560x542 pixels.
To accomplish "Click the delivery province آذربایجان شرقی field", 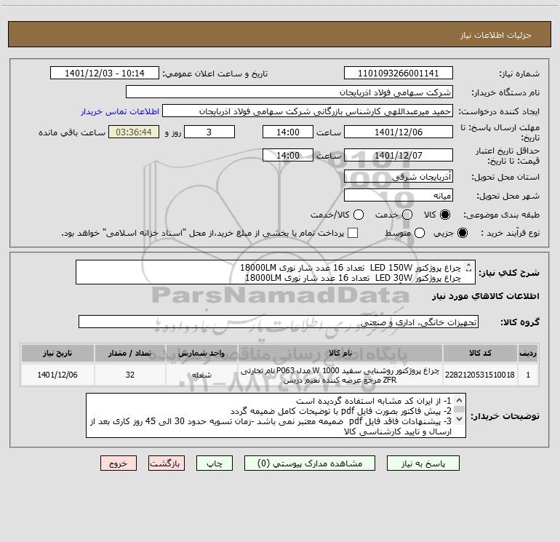I will click(399, 176).
